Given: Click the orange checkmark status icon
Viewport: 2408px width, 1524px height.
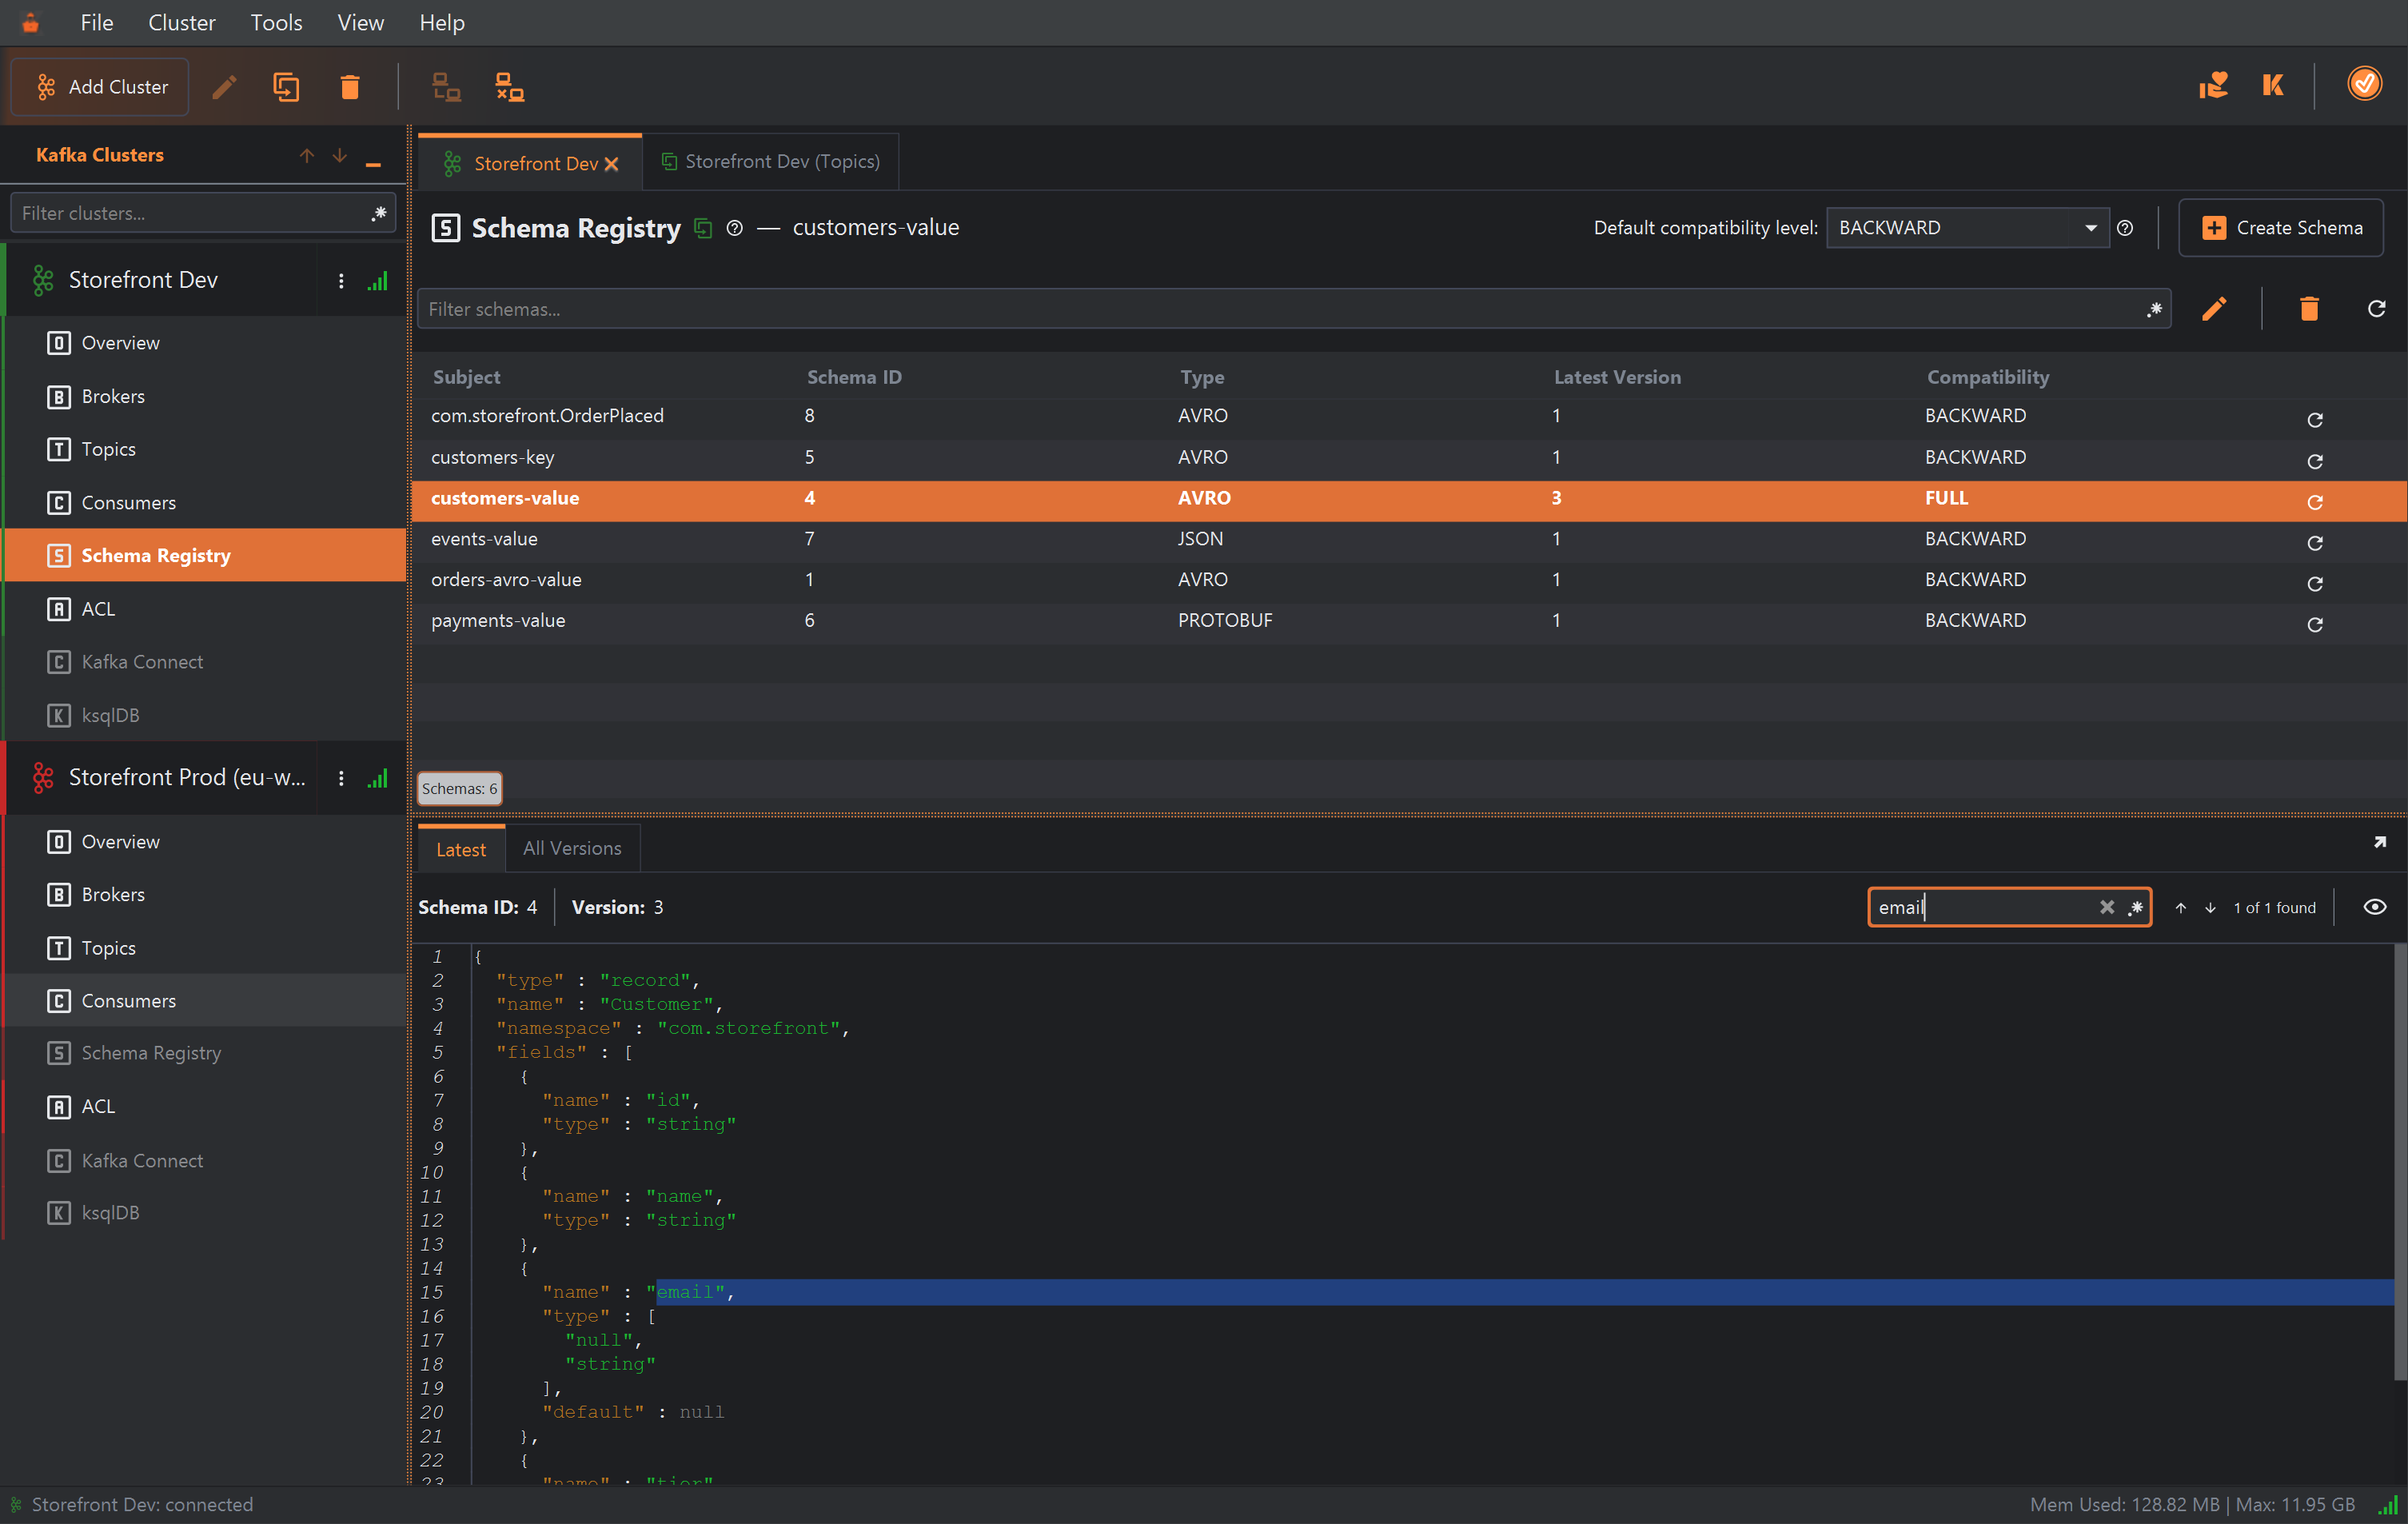Looking at the screenshot, I should [2364, 84].
